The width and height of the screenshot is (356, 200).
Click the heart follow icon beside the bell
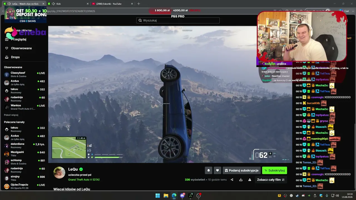coord(217,170)
